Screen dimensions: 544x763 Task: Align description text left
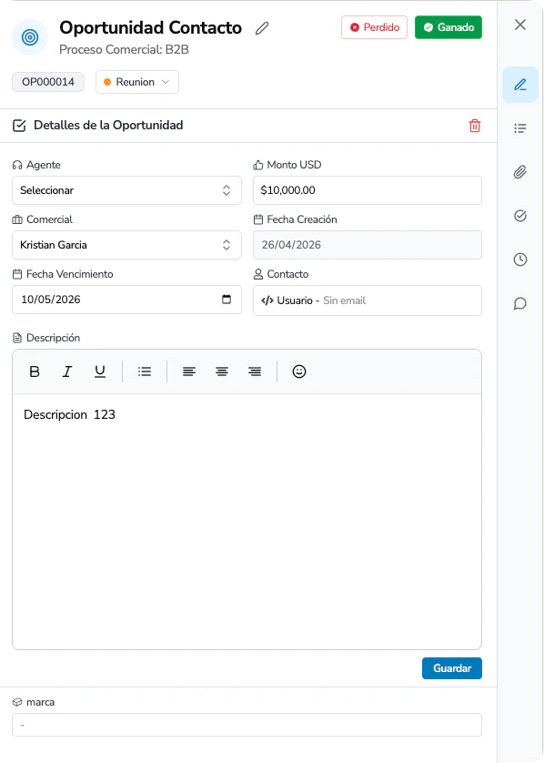click(189, 371)
